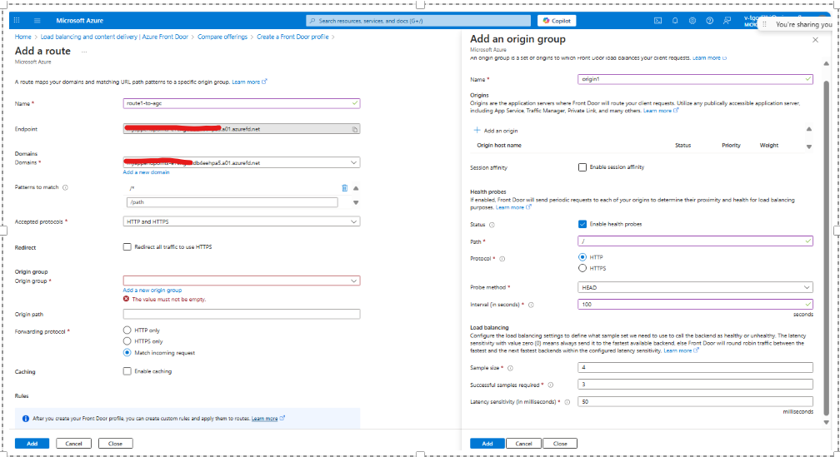Screen dimensions: 840x457
Task: Click the search resources box
Action: click(x=417, y=20)
